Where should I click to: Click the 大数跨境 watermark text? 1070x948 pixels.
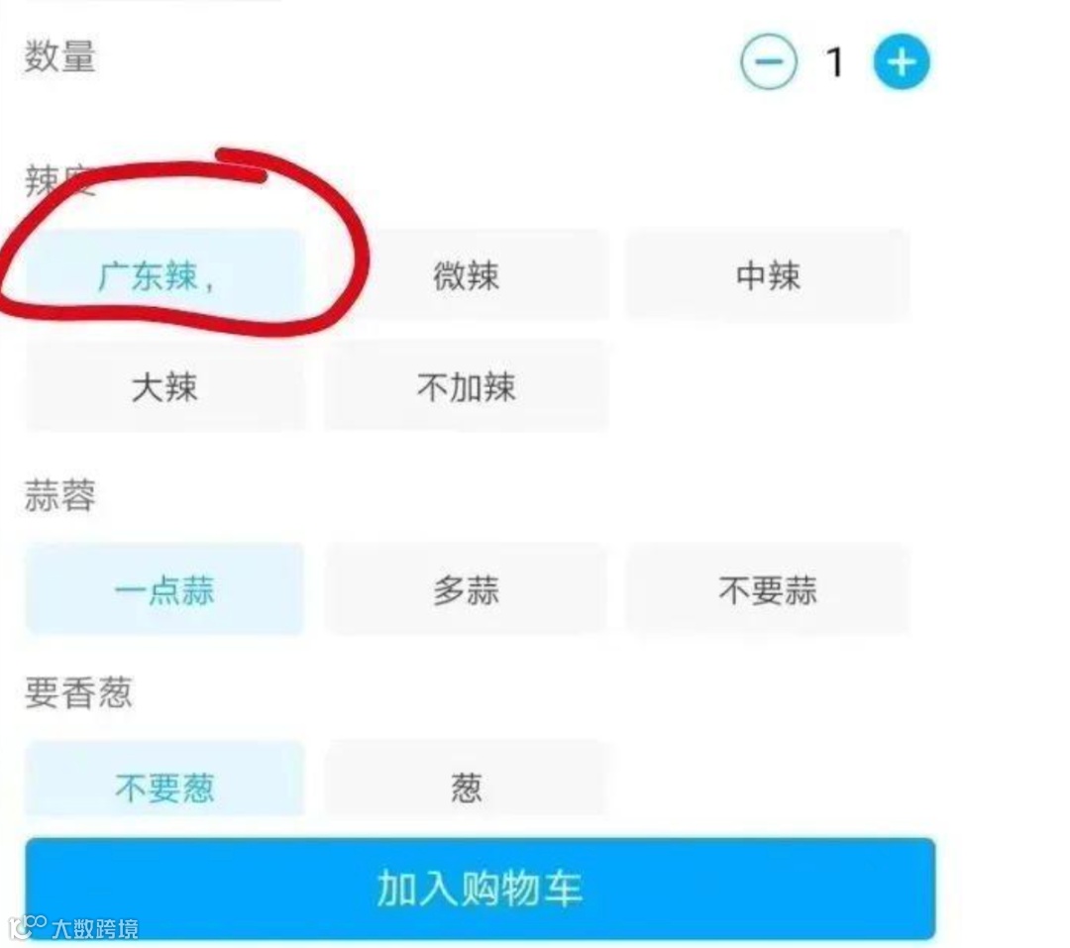coord(95,929)
